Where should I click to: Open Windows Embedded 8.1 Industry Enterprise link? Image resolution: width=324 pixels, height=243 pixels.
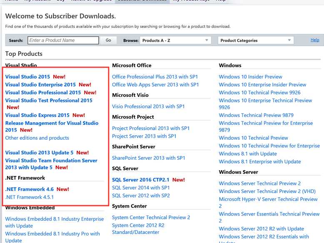[x=54, y=222]
